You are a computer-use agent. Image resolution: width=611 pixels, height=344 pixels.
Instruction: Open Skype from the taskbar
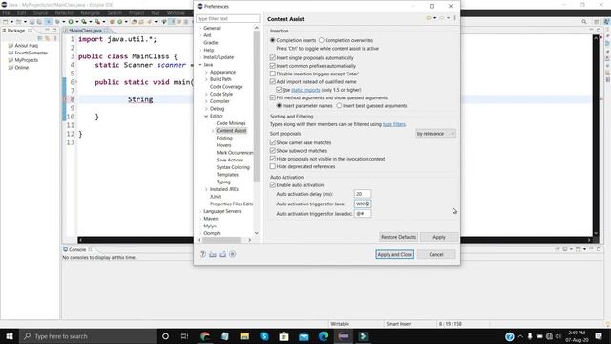[x=264, y=336]
